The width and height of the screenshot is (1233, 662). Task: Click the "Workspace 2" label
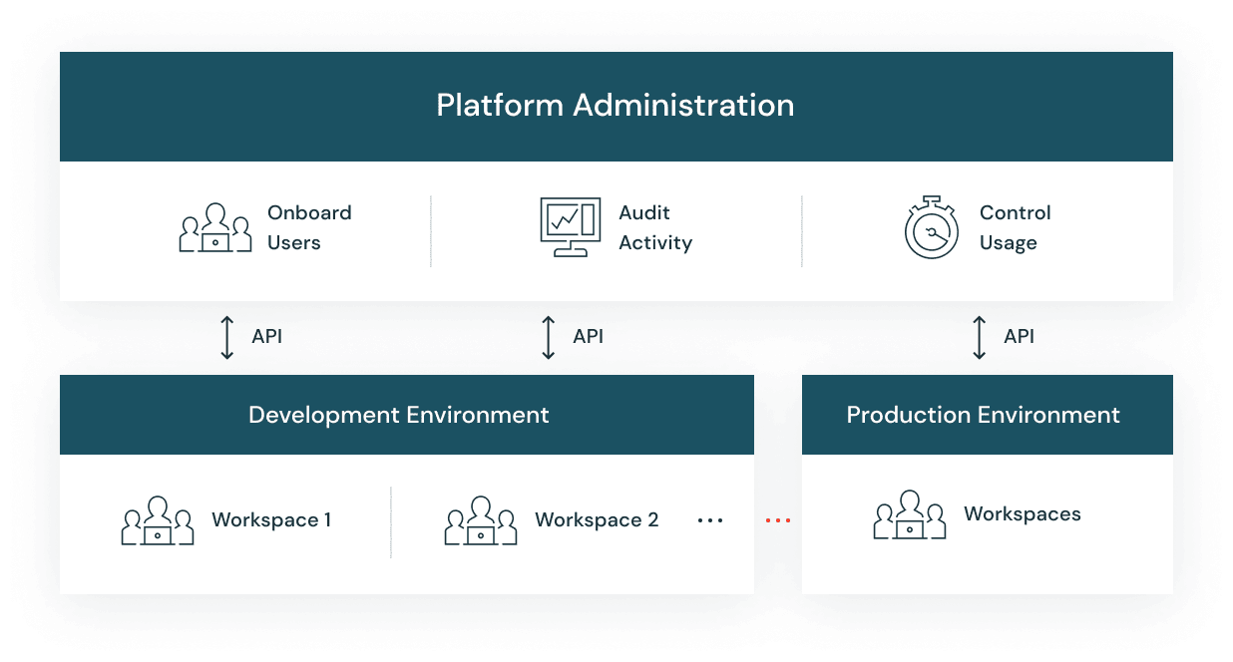(x=597, y=519)
